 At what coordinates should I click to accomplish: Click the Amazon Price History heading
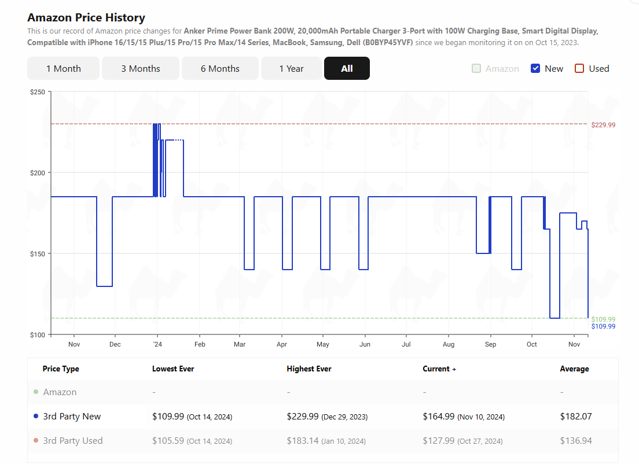tap(86, 17)
